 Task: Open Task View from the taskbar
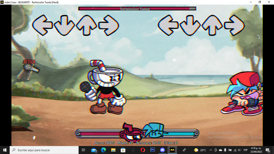[x=83, y=150]
